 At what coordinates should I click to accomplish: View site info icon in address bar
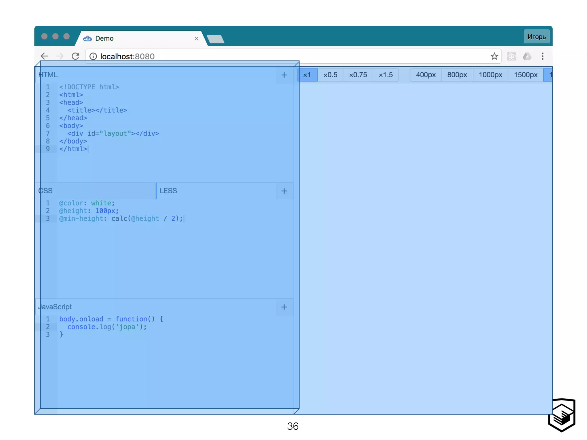click(x=93, y=56)
